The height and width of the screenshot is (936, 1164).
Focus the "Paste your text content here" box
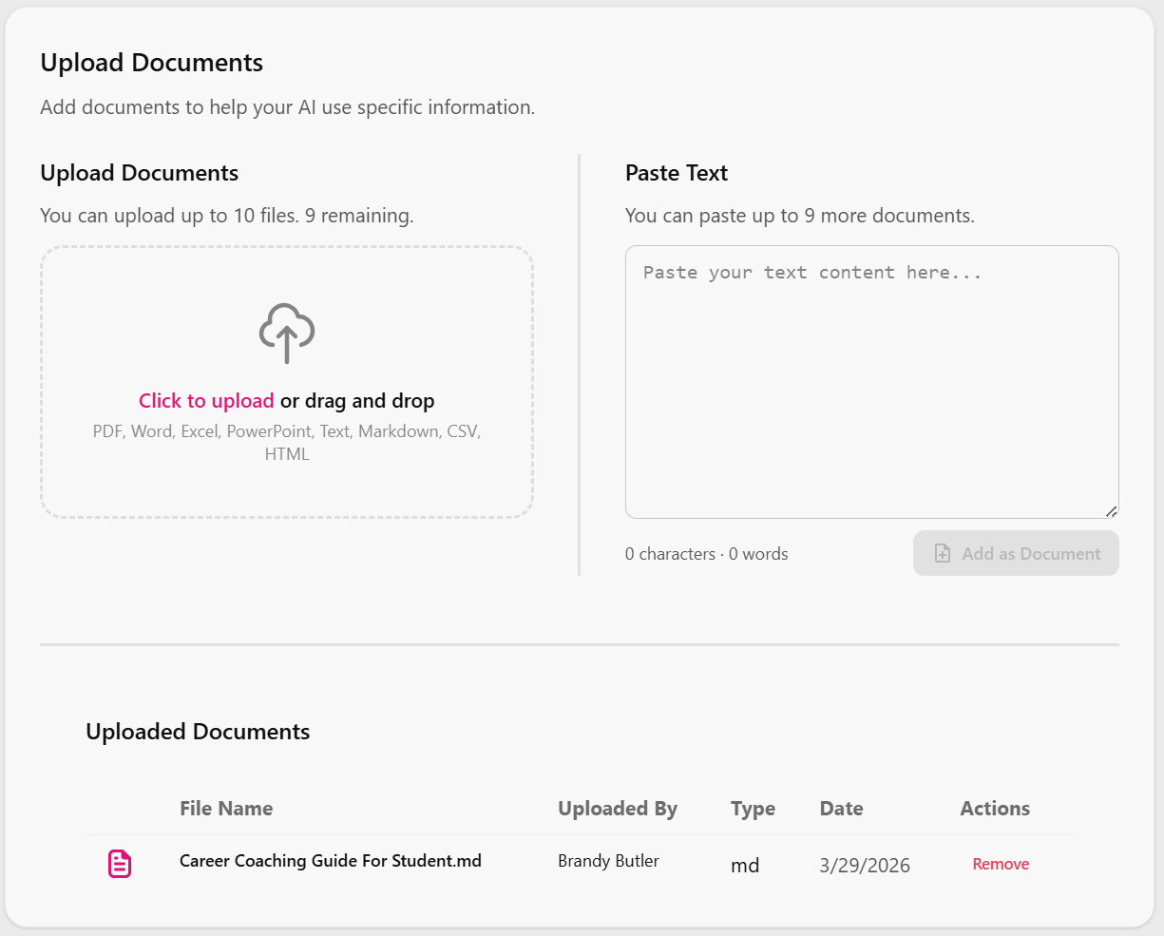871,380
